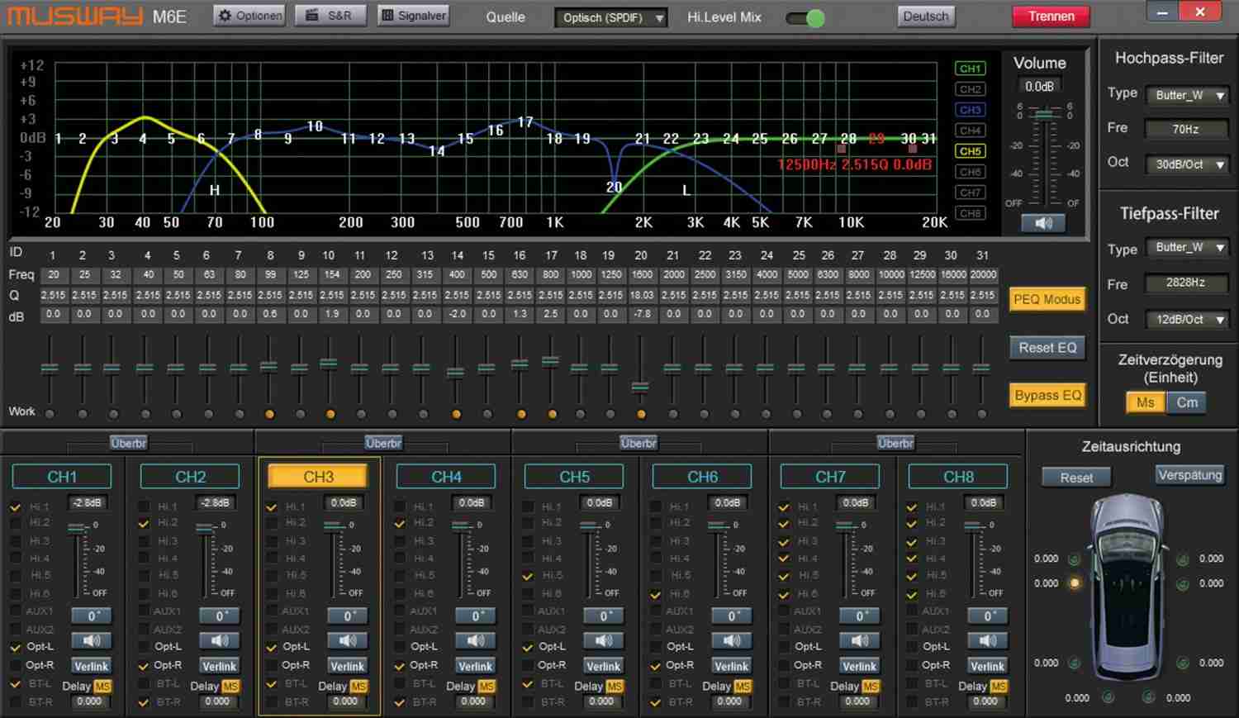Image resolution: width=1239 pixels, height=718 pixels.
Task: Mute CH4 with its speaker icon
Action: 476,640
